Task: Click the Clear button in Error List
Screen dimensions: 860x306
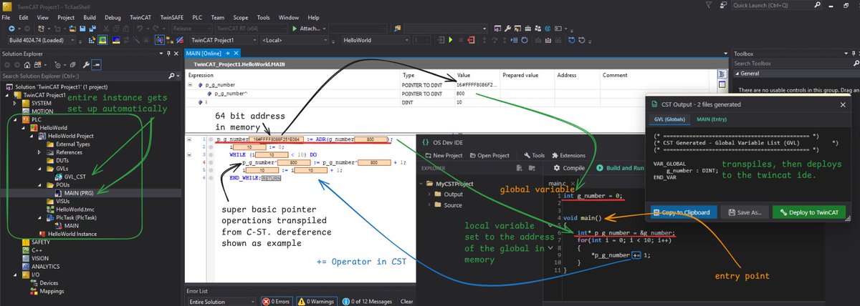Action: tap(406, 302)
